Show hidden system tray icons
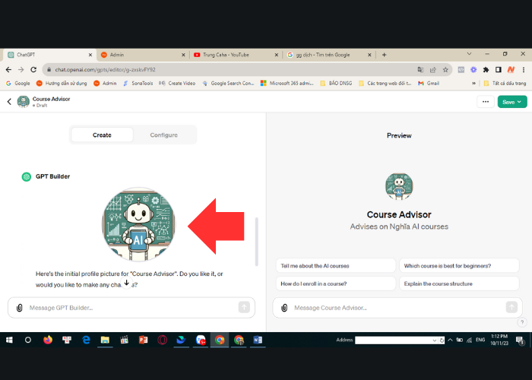This screenshot has width=532, height=380. (x=448, y=340)
